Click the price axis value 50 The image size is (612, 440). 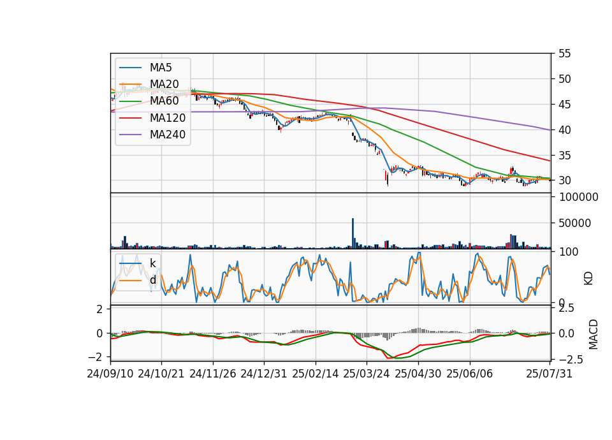[x=564, y=79]
